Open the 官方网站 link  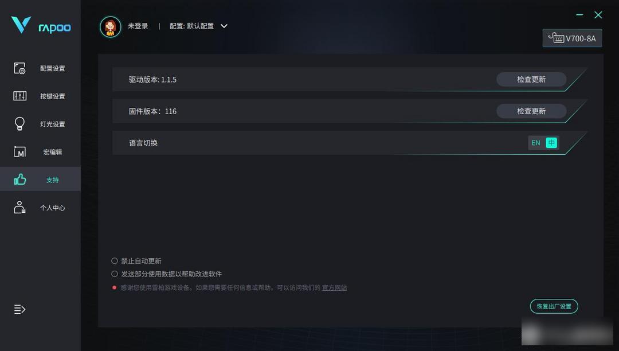click(334, 288)
